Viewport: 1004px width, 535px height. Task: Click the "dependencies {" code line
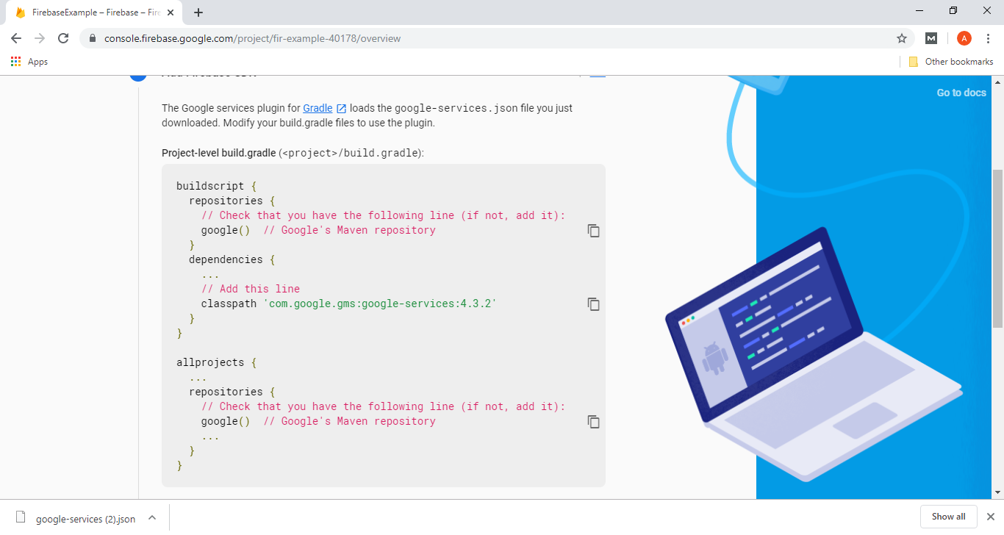(232, 259)
